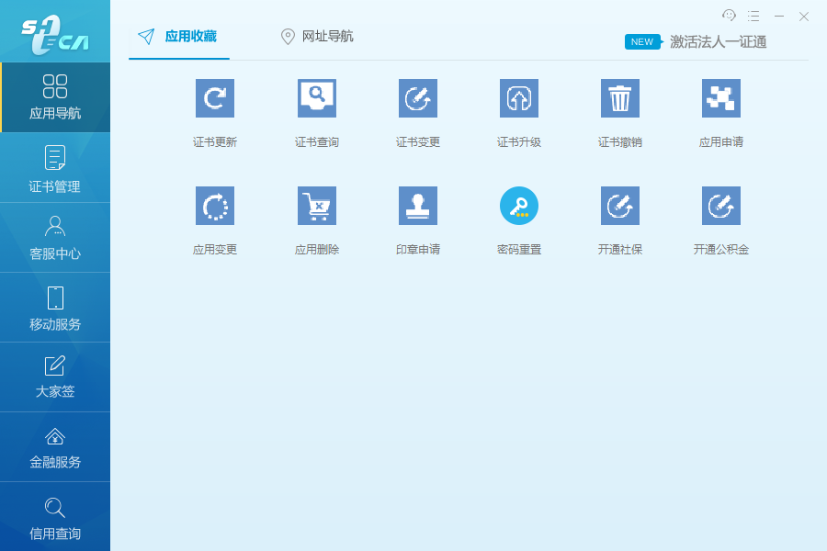Click the 印章申请 (seal application) stamp icon

pos(417,206)
